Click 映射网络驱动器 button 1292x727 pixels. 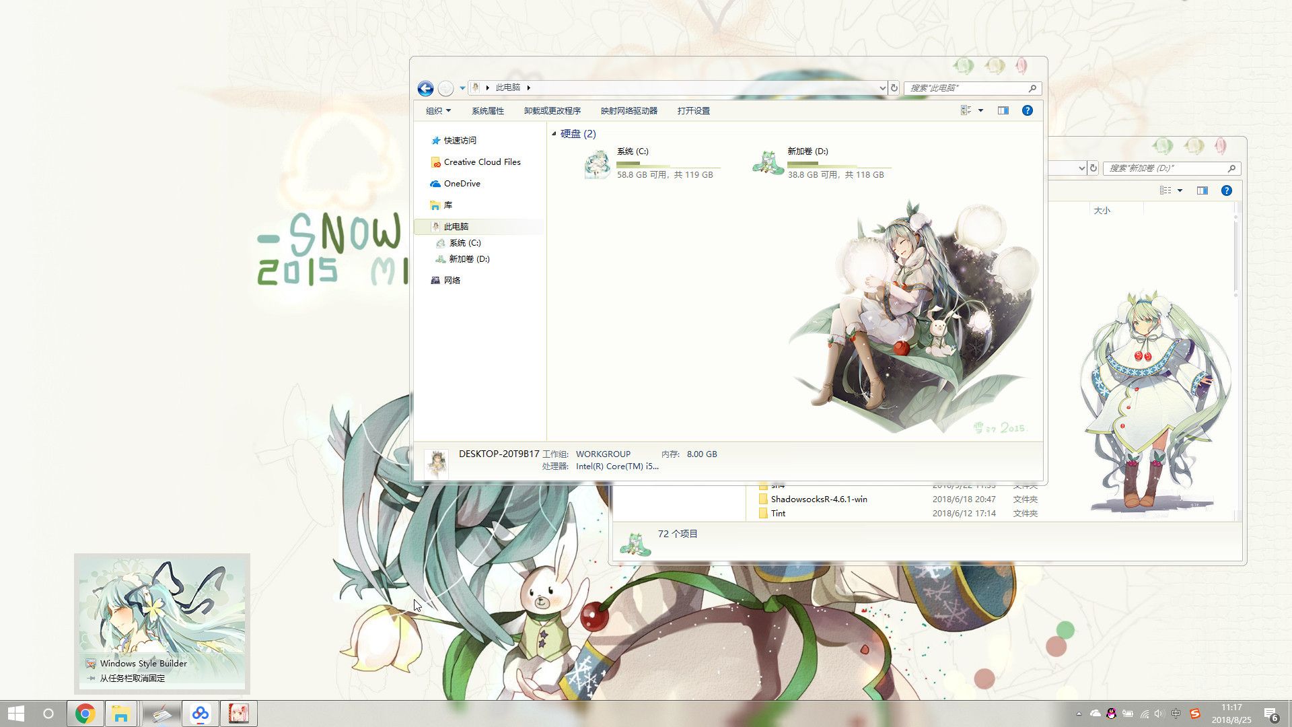click(629, 110)
